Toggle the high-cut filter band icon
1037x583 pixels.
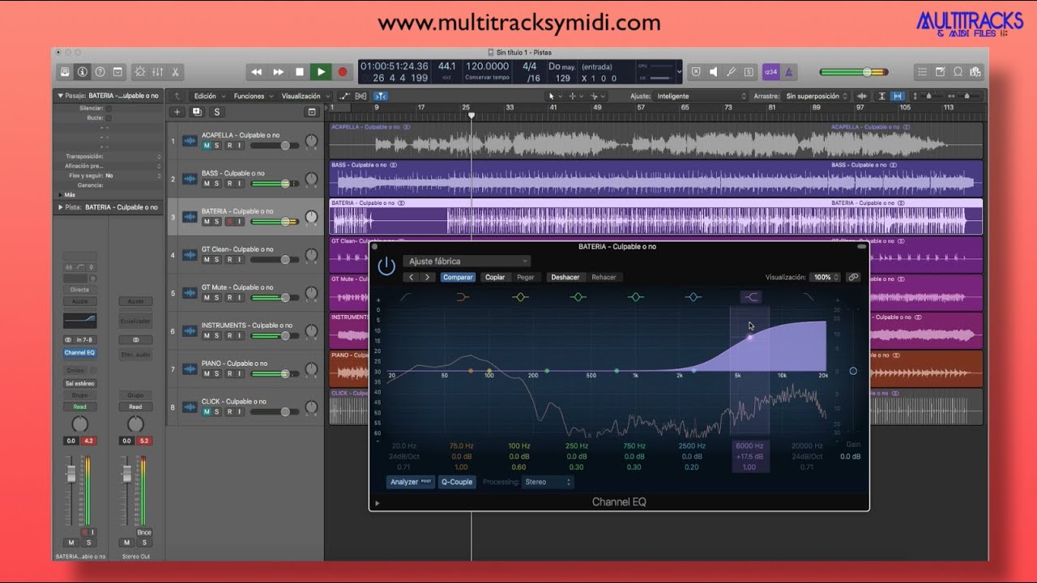point(809,297)
